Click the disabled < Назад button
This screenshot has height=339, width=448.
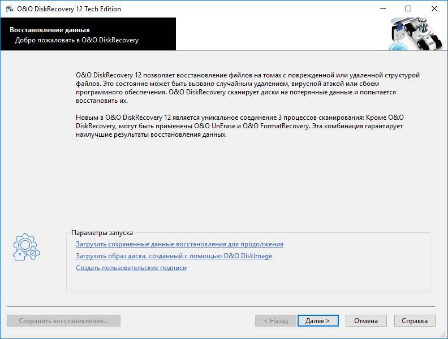(275, 321)
